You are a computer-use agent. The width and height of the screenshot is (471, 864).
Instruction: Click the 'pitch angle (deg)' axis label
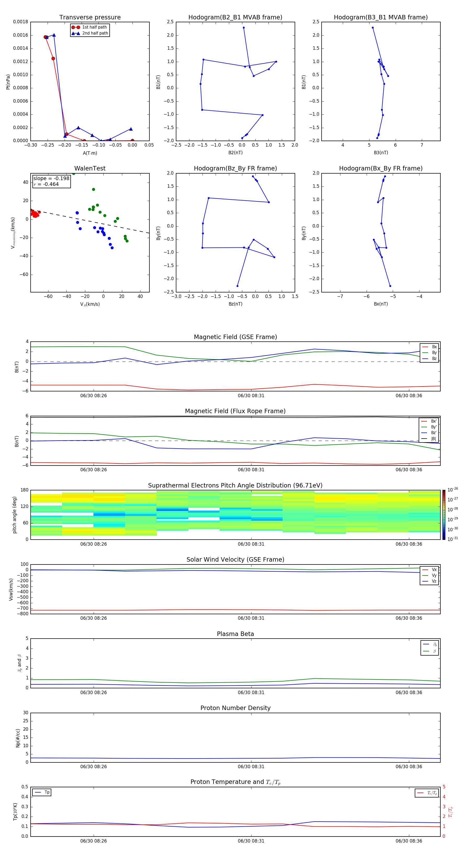(x=14, y=515)
